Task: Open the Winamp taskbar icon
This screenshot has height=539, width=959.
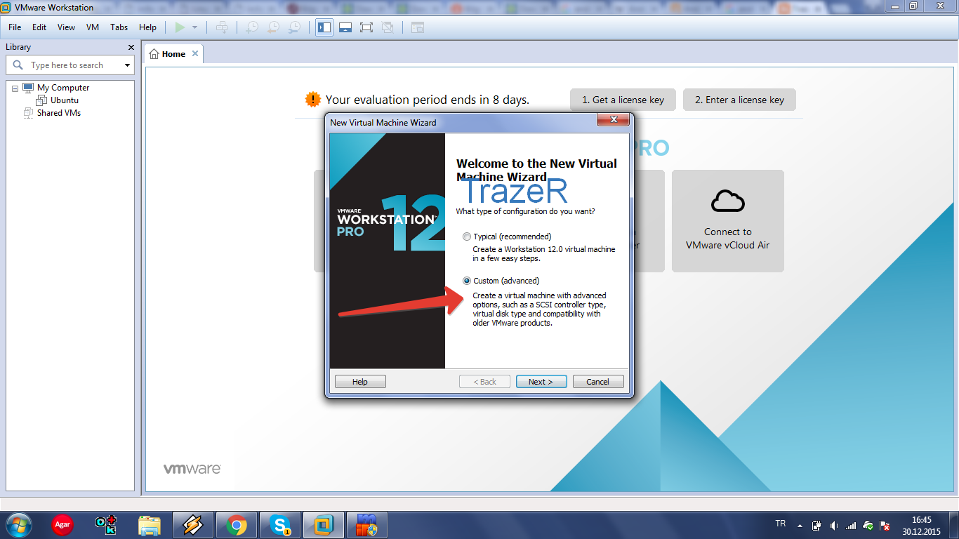Action: 192,525
